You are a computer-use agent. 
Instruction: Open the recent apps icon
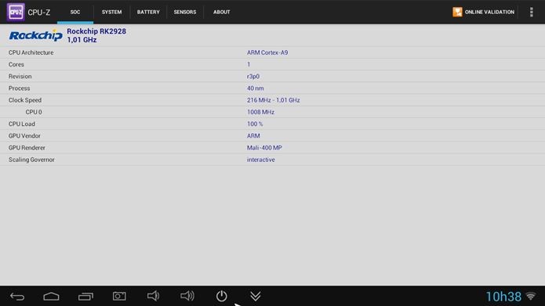click(x=85, y=297)
